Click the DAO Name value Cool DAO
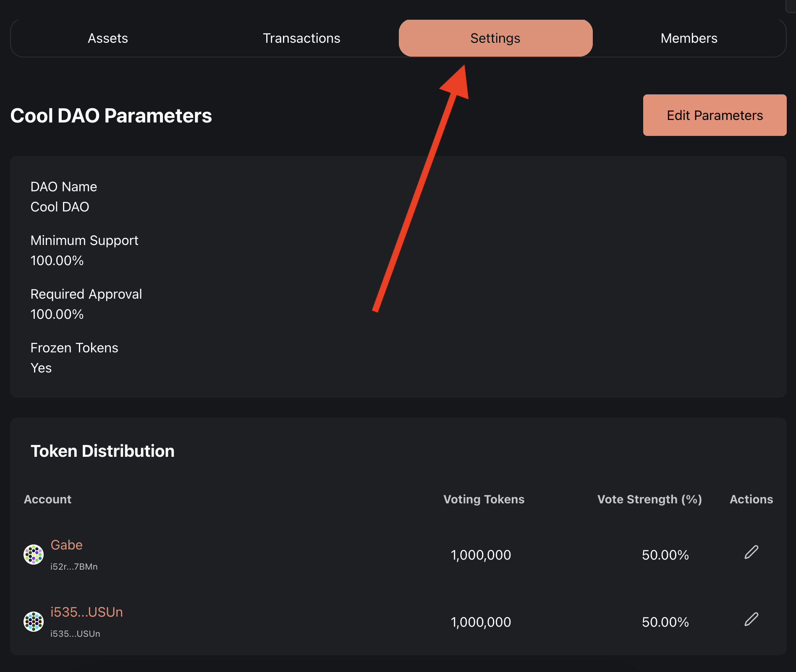This screenshot has width=796, height=672. click(x=60, y=207)
